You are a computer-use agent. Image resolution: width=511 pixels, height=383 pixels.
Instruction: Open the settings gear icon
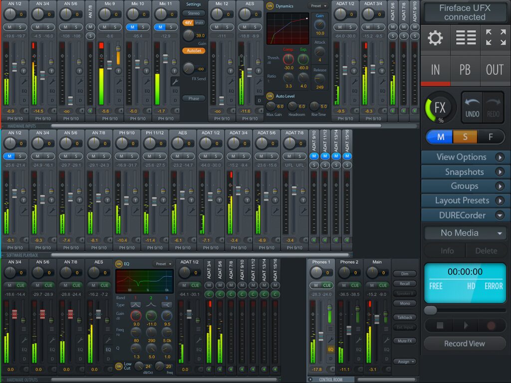point(435,38)
